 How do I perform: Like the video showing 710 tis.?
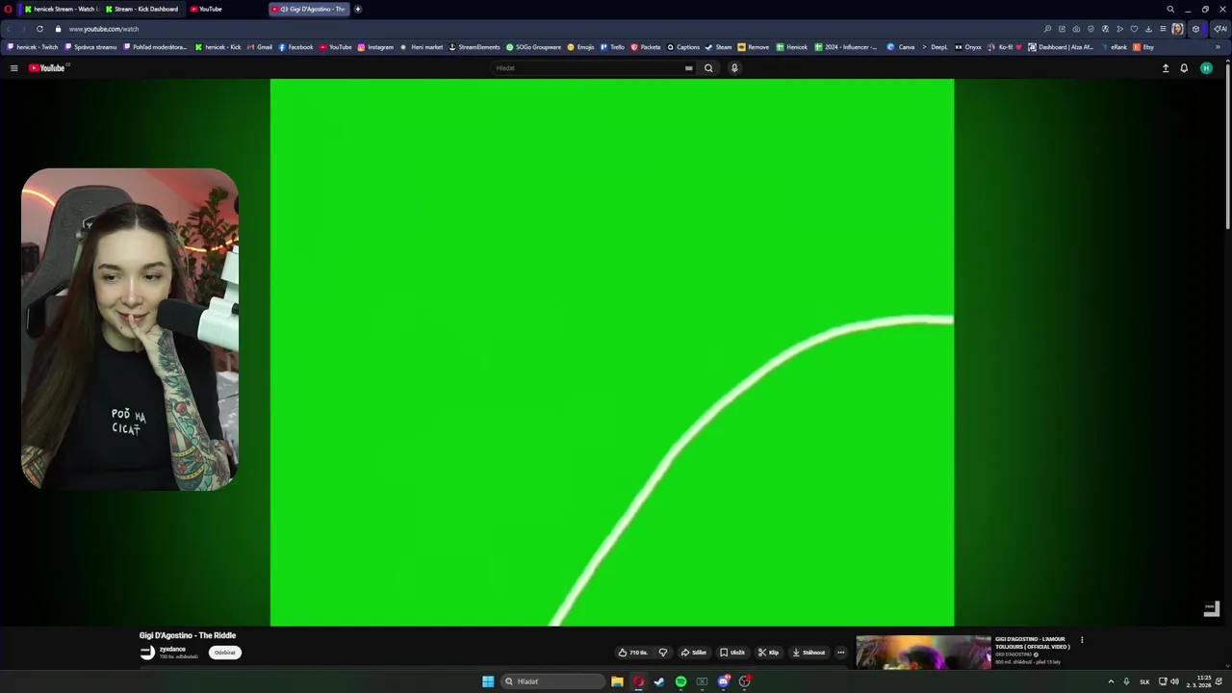pos(633,653)
